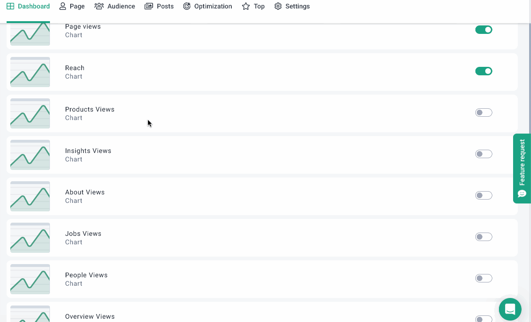Select the Insights Views chart thumbnail
Viewport: 531px width, 322px height.
coord(30,155)
